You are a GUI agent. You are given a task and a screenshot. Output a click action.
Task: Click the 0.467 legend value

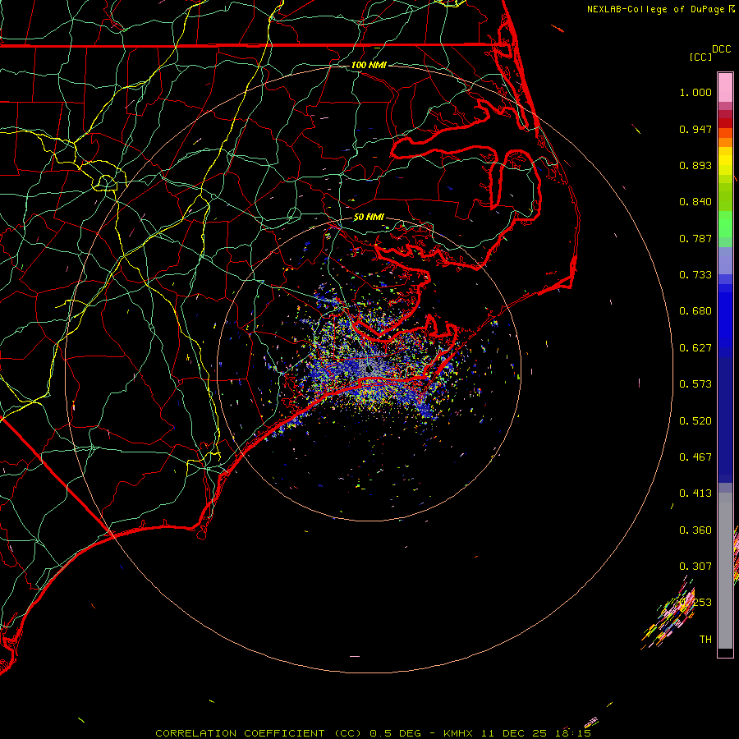(x=695, y=457)
